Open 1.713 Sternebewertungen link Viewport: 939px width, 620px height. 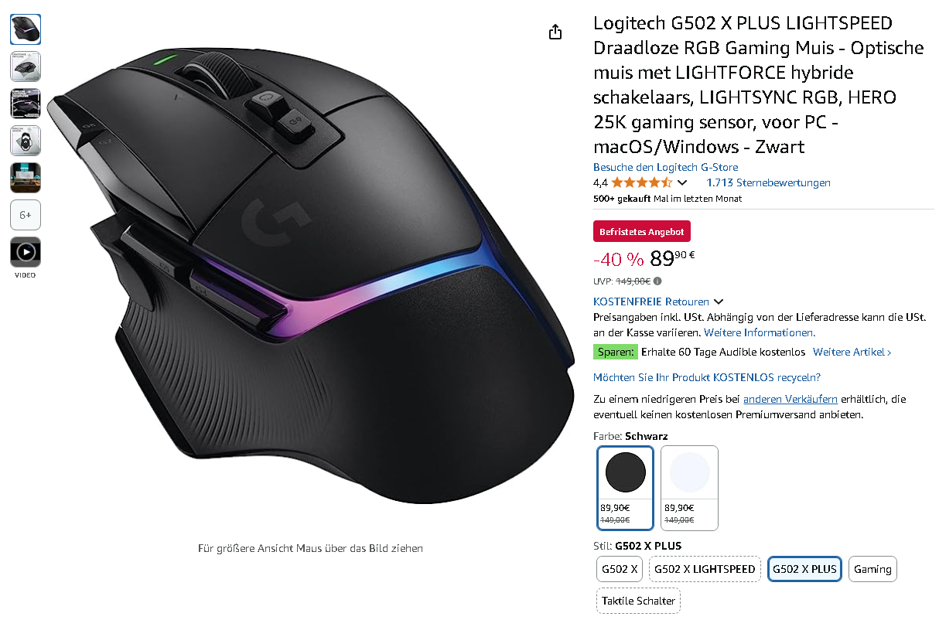(x=768, y=183)
